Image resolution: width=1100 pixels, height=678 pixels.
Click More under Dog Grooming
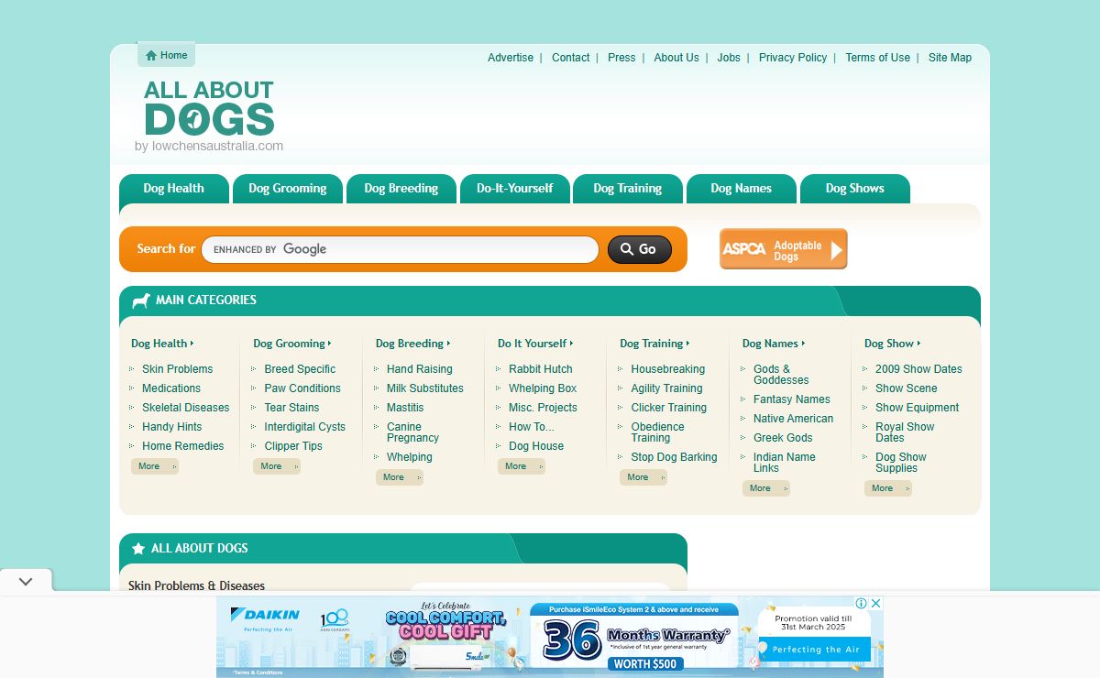[277, 466]
